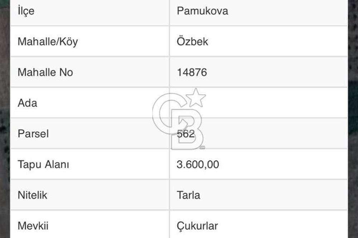
Task: Click the CB watermark logo
Action: click(177, 120)
